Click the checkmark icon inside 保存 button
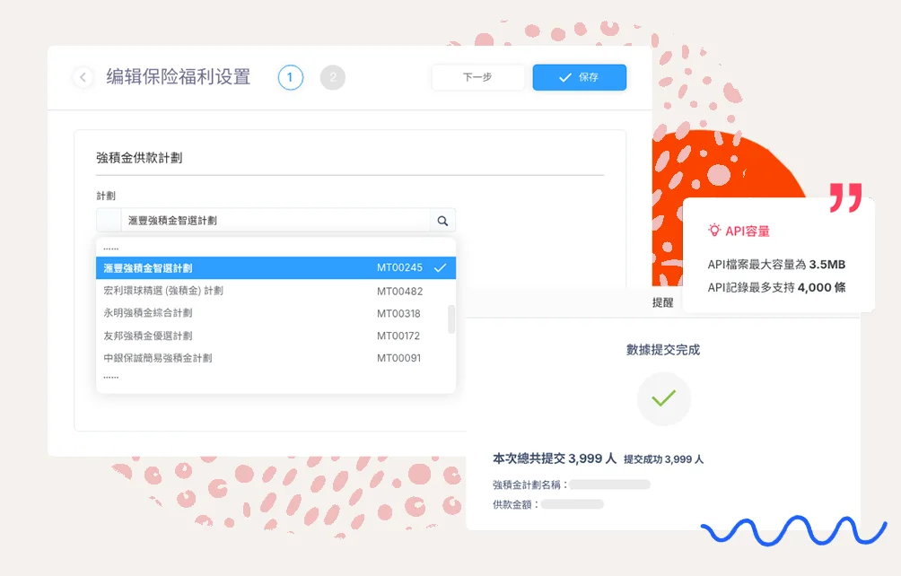 coord(565,78)
